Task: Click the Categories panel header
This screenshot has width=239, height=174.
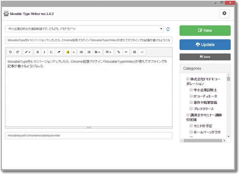Action: (x=205, y=69)
